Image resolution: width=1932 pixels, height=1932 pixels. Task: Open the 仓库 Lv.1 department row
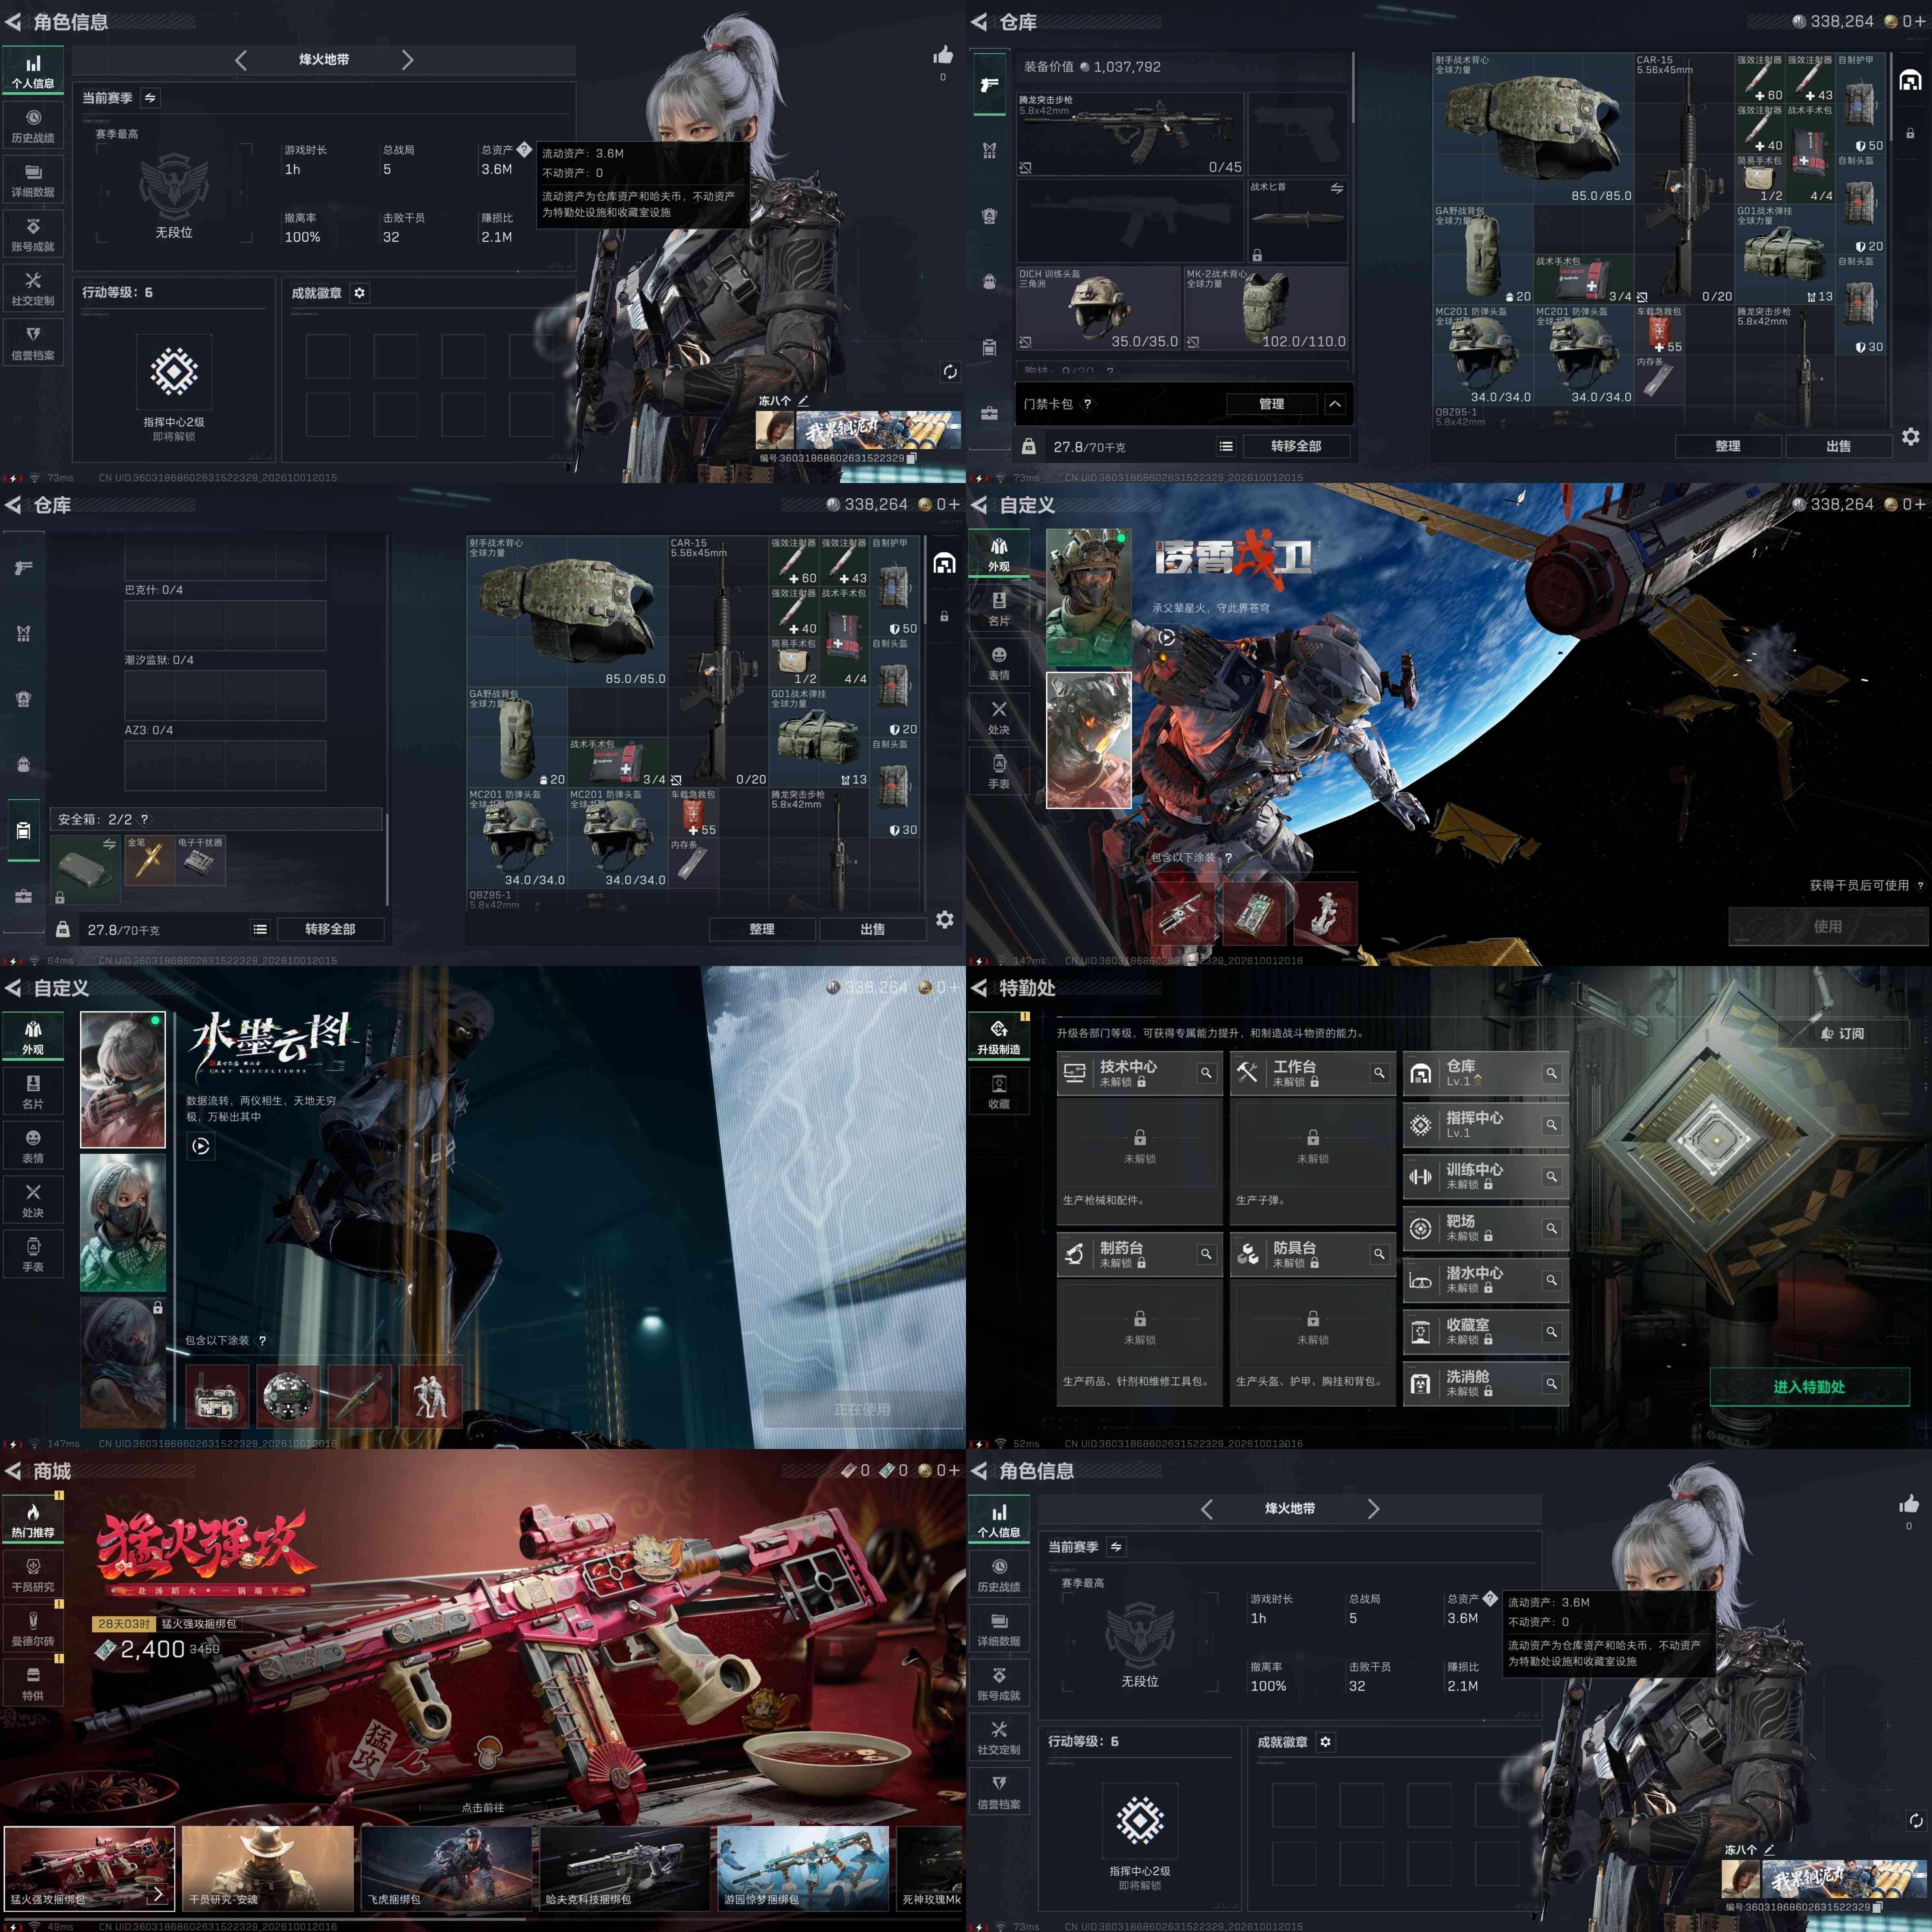1486,1073
